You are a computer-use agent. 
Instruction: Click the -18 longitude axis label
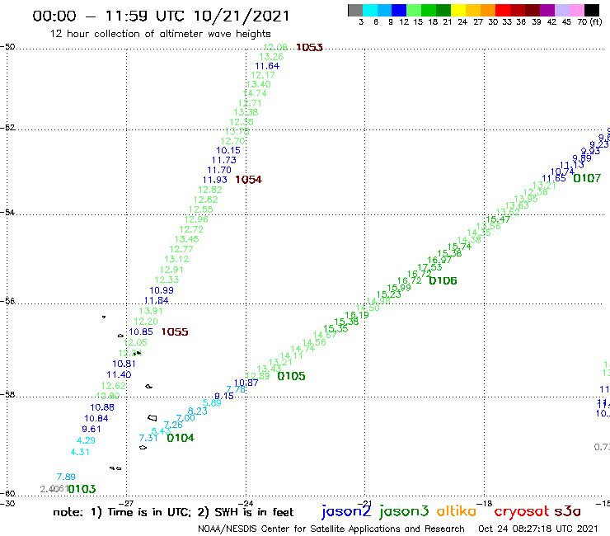pos(485,503)
